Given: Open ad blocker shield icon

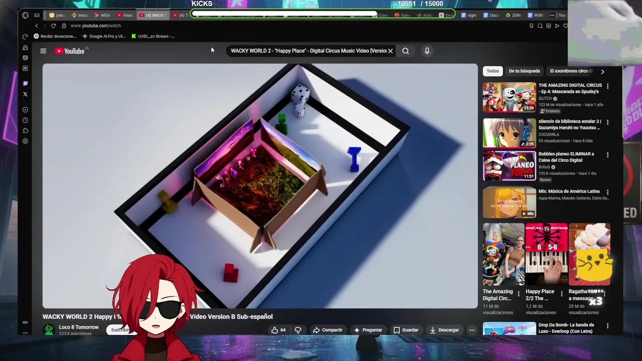Looking at the screenshot, I should (x=548, y=26).
